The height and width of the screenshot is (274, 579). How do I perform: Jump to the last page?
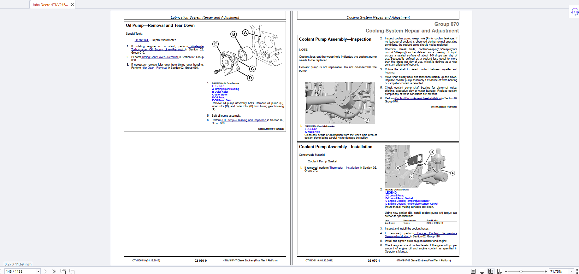pos(54,271)
